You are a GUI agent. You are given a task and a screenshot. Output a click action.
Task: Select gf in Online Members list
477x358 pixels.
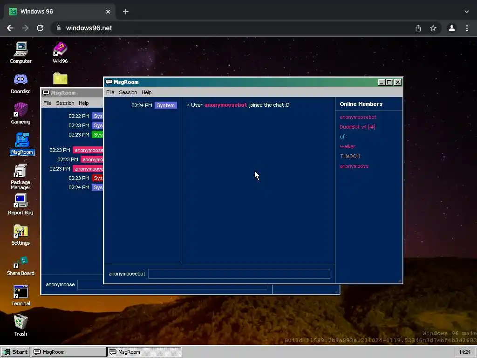pyautogui.click(x=342, y=137)
